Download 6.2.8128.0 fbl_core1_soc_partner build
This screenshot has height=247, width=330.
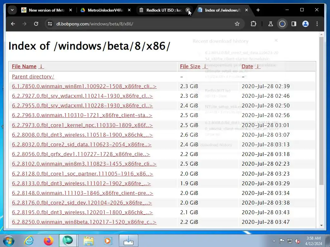pyautogui.click(x=82, y=174)
